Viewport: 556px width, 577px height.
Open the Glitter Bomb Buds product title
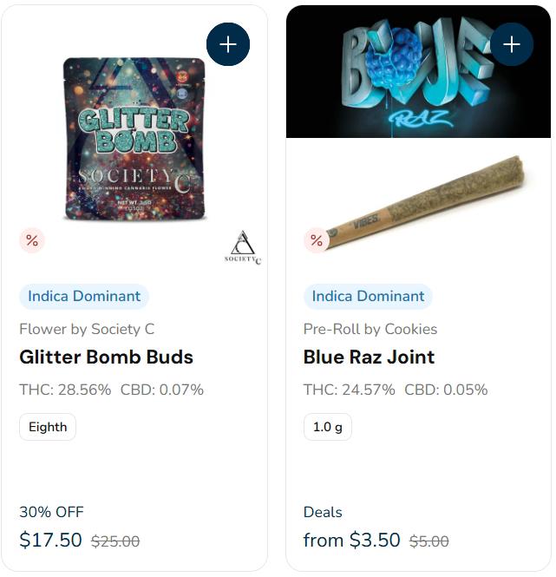[107, 357]
